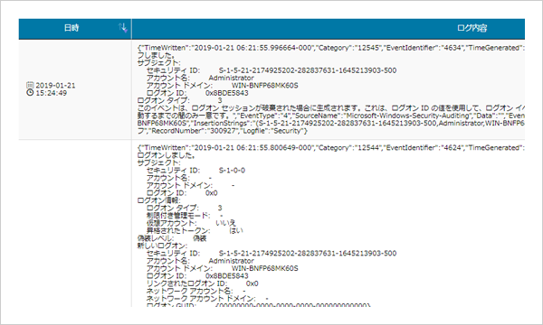
Task: Click the line containing SourceName Microsoft-Windows-Security-Auditing
Action: [331, 116]
